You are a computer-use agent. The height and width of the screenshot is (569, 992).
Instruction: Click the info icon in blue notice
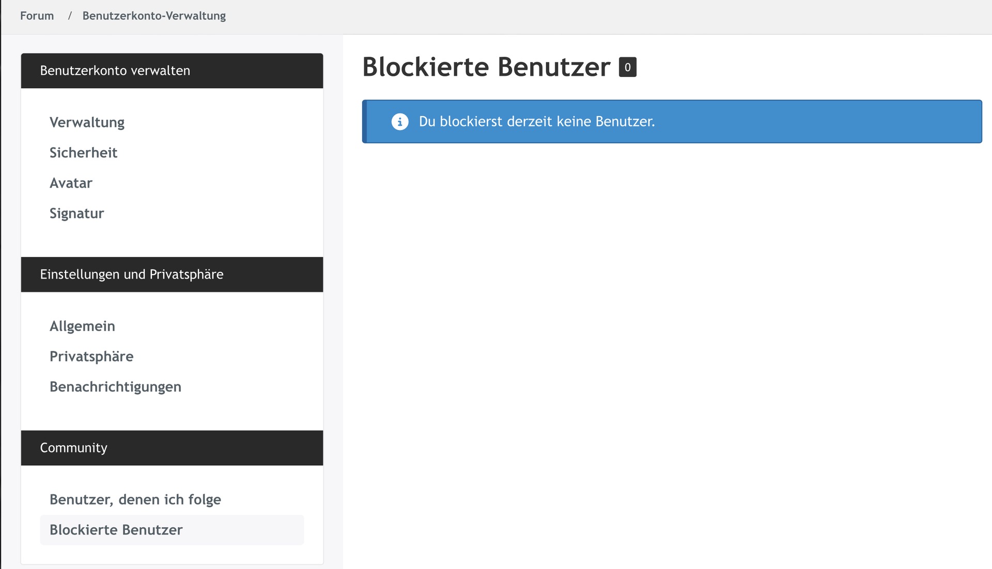(399, 122)
